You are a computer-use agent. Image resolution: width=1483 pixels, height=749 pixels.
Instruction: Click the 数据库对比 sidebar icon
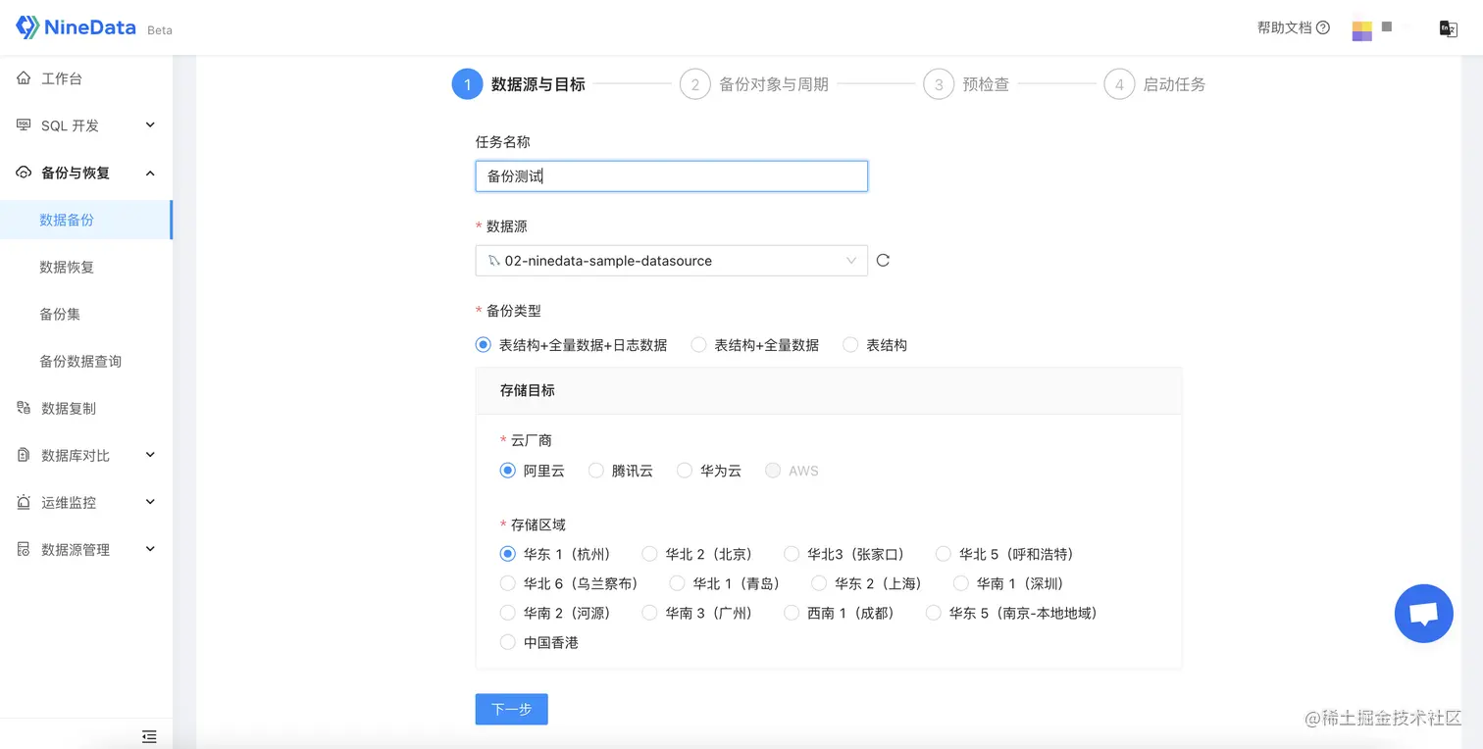[24, 455]
